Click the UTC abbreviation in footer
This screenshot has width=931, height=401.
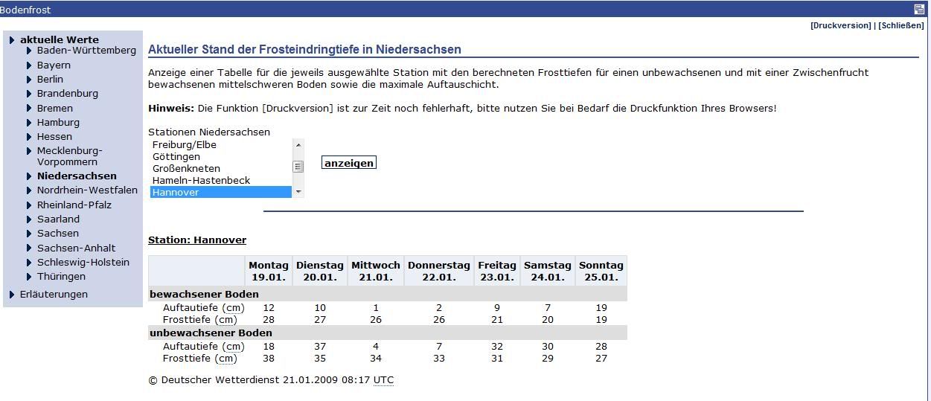pos(383,380)
